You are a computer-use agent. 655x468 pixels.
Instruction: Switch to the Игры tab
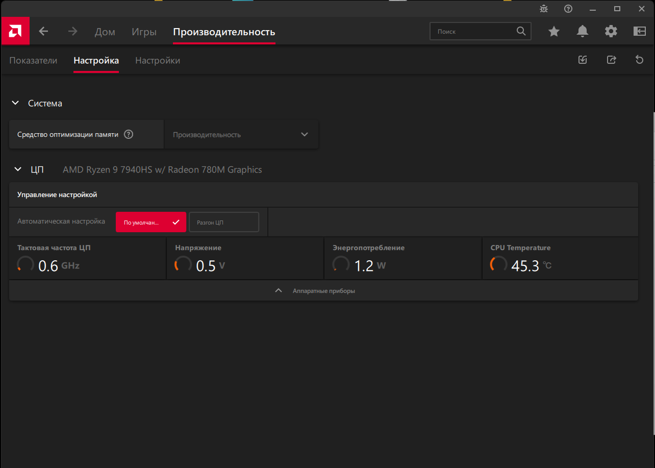click(144, 32)
